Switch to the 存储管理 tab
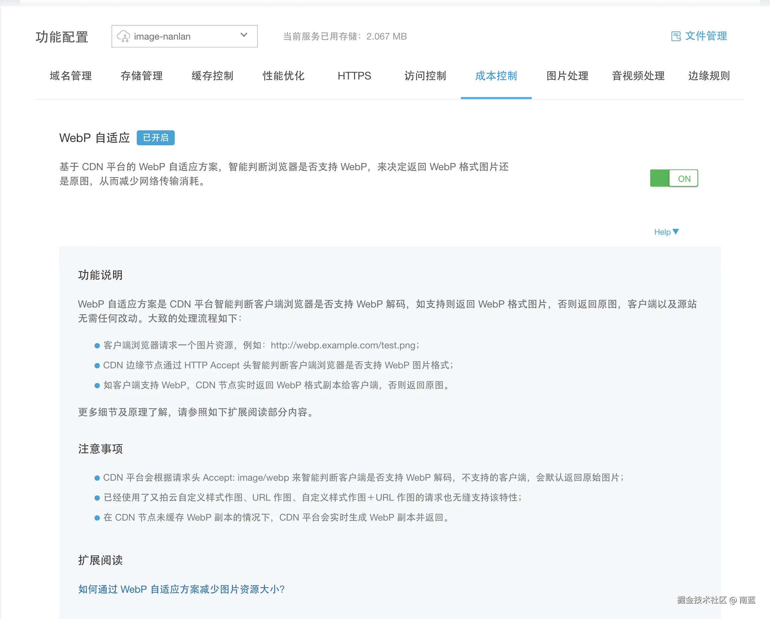This screenshot has height=619, width=770. [x=141, y=76]
